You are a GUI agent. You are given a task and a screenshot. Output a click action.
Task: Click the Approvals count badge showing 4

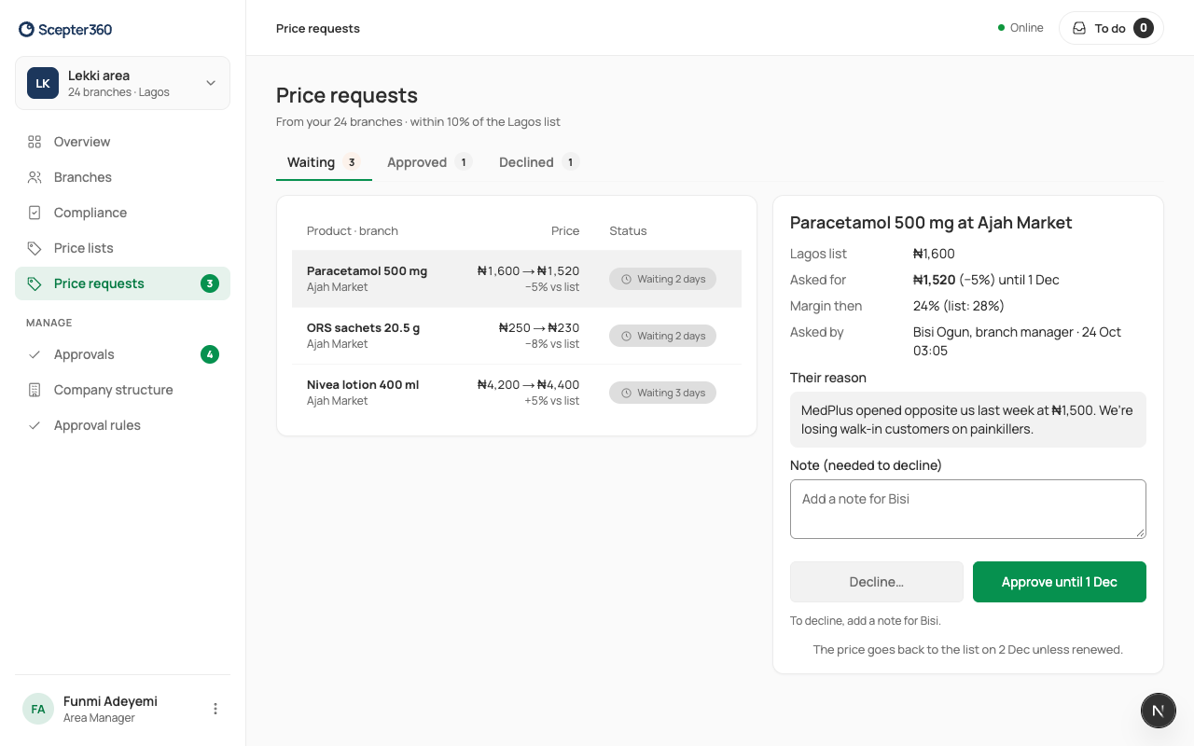[x=210, y=354]
